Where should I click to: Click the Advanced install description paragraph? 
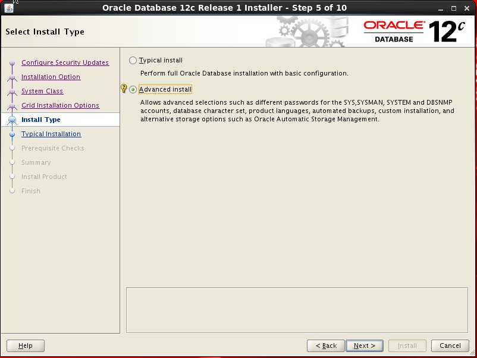coord(297,111)
